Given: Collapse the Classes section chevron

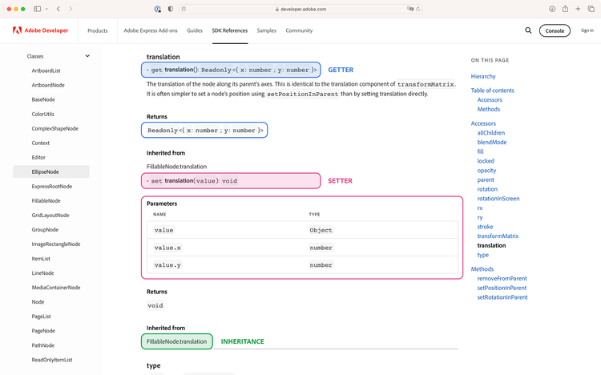Looking at the screenshot, I should [87, 56].
